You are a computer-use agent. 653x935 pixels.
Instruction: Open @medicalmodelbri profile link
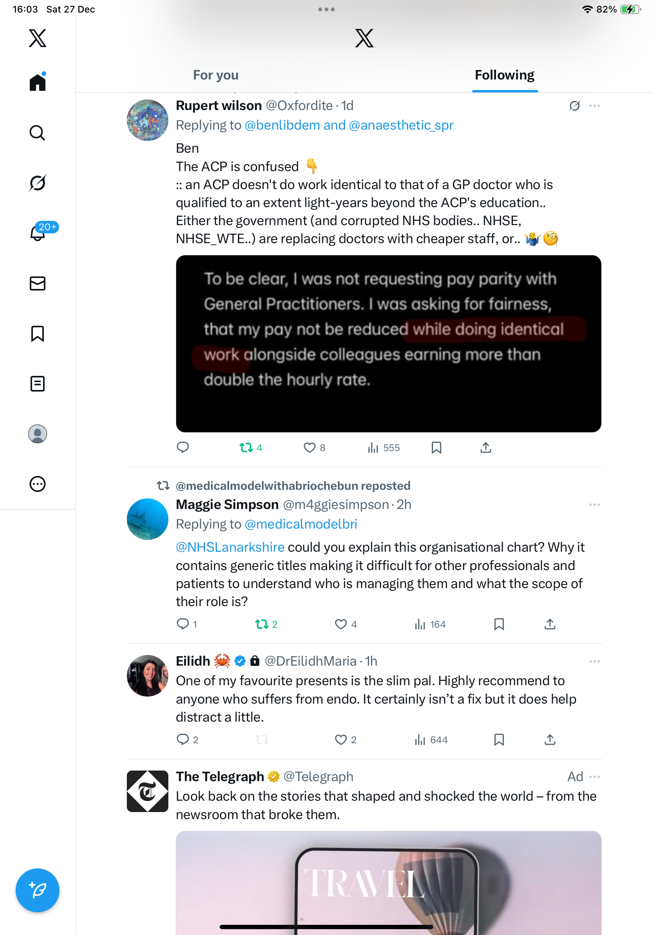click(301, 524)
